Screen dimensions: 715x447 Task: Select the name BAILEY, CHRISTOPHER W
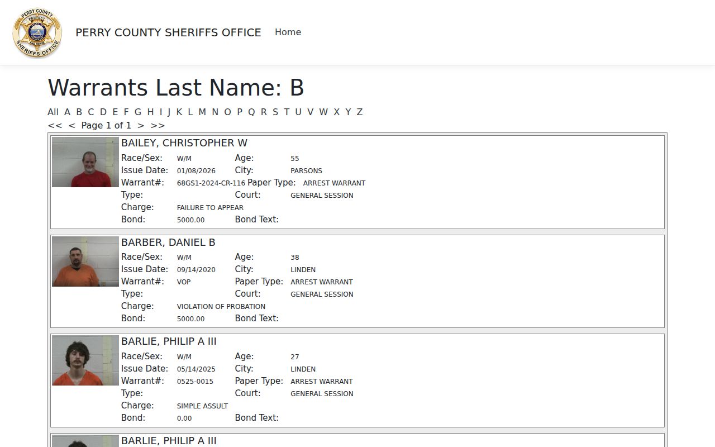click(x=184, y=143)
